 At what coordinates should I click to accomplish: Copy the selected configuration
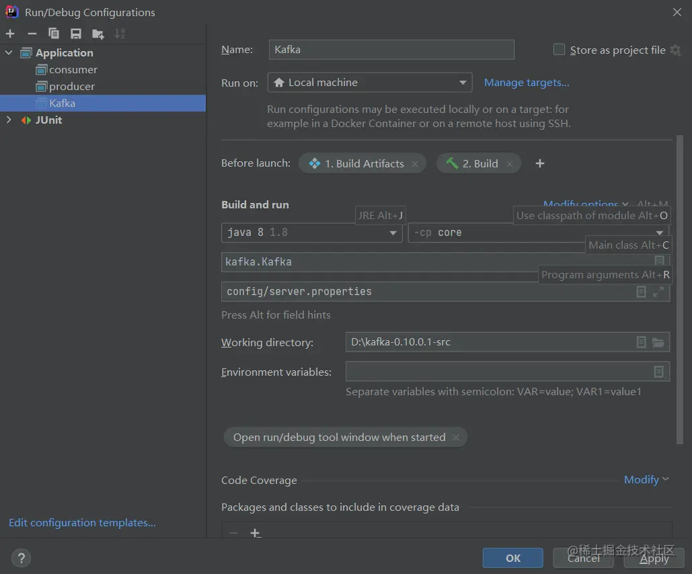point(54,34)
